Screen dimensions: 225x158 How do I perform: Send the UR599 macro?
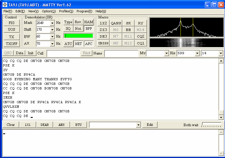pyautogui.click(x=103, y=43)
